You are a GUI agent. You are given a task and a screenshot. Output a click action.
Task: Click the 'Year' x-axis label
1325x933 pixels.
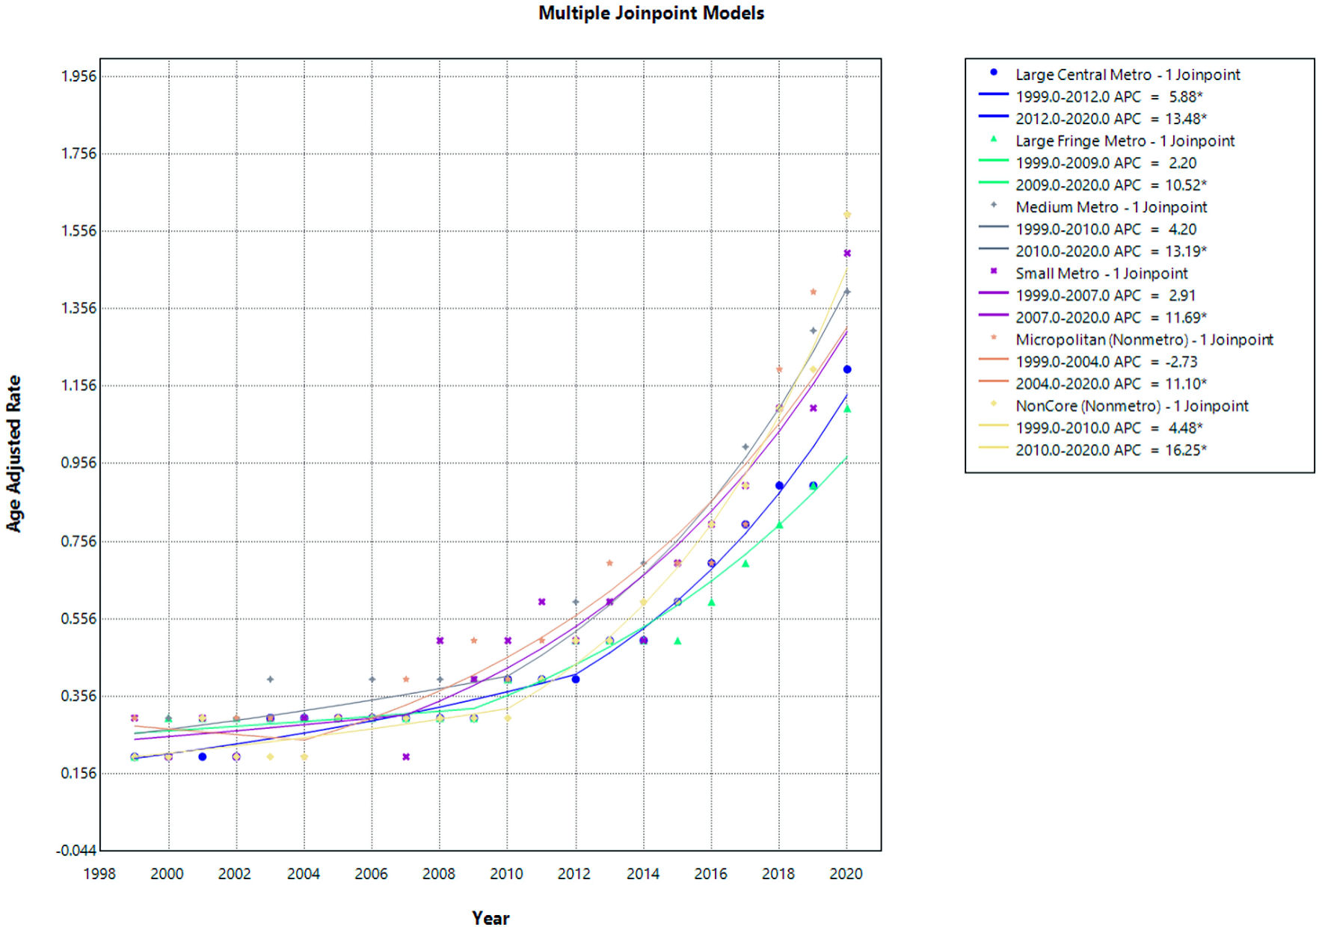491,918
